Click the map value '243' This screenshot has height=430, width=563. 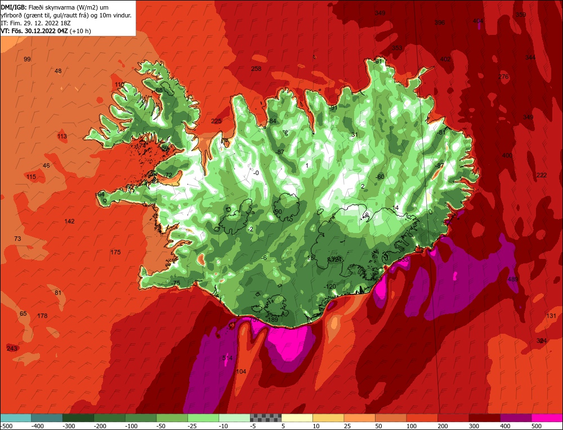12,348
